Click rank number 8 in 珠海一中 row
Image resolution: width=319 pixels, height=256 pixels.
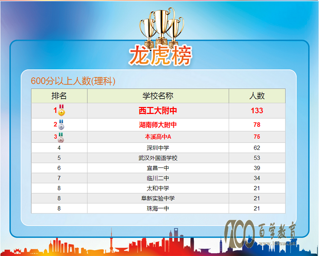tap(59, 209)
